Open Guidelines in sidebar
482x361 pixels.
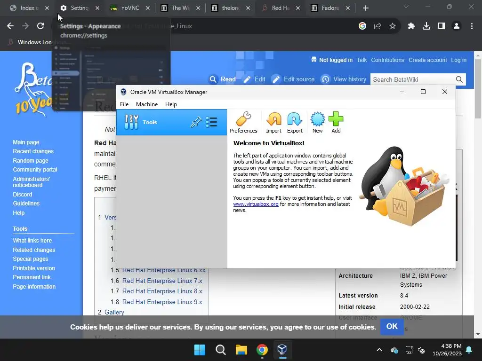click(x=26, y=203)
